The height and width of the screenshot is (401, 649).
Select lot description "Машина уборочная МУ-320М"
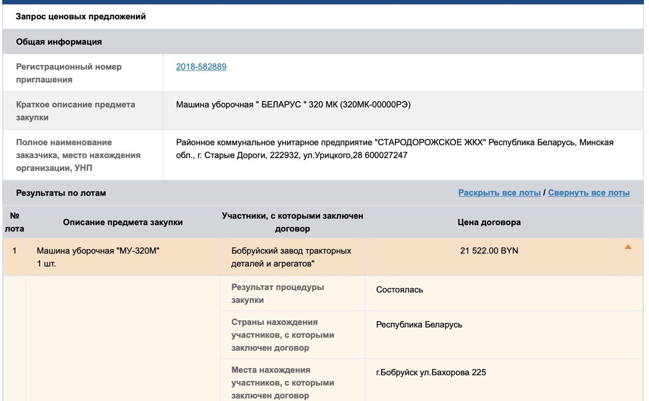click(x=98, y=250)
